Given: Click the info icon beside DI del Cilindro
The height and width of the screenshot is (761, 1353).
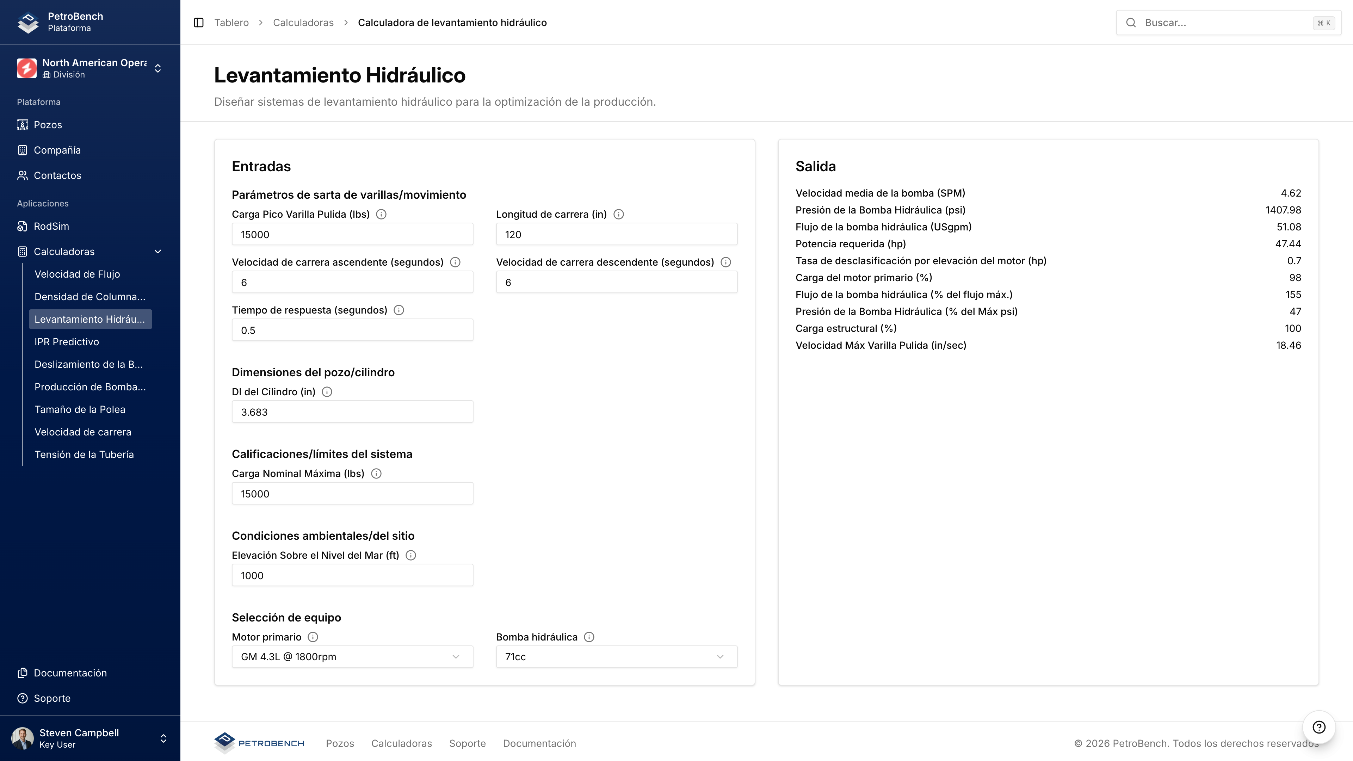Looking at the screenshot, I should (x=327, y=392).
